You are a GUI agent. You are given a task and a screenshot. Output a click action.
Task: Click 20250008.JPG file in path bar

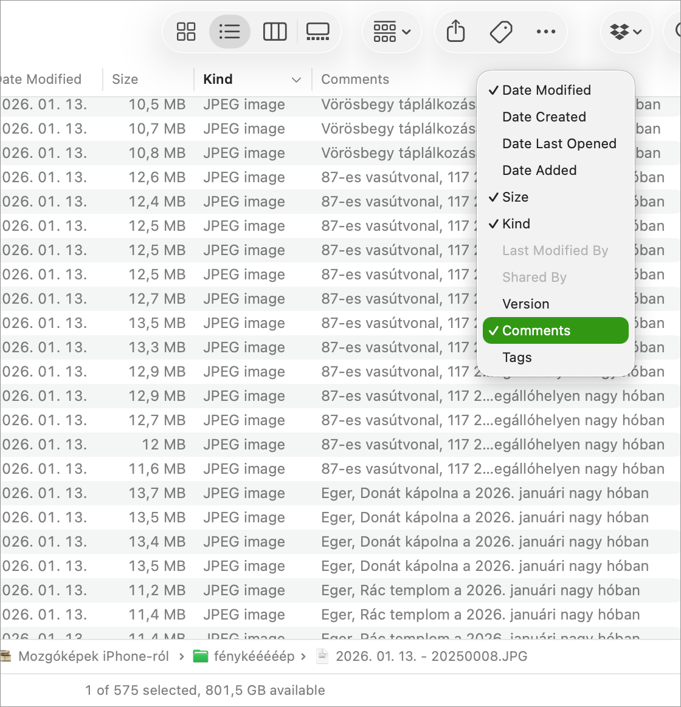tap(430, 656)
